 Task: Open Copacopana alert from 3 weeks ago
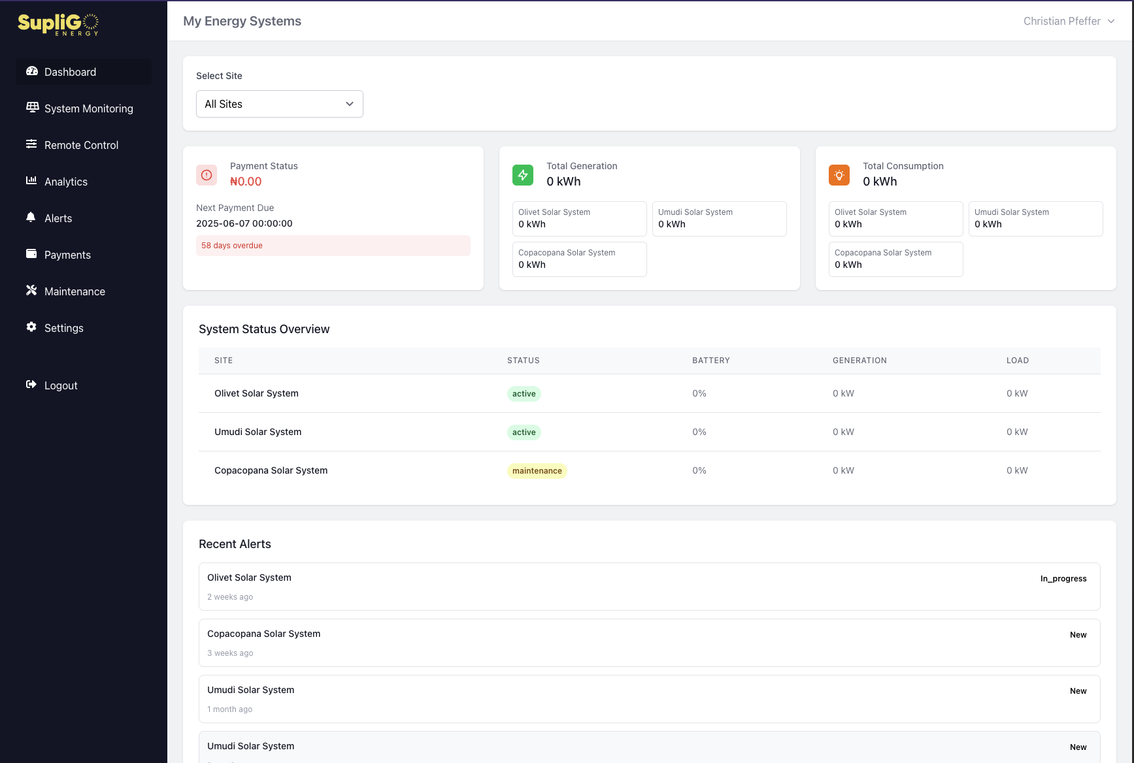coord(650,643)
